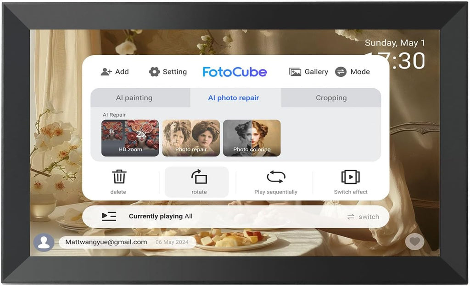Select the AI photo repair tab
Viewport: 470px width, 286px height.
pyautogui.click(x=235, y=97)
